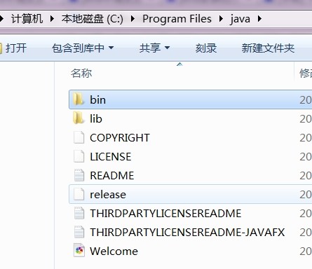Expand arrow after Program Files

[x=221, y=19]
